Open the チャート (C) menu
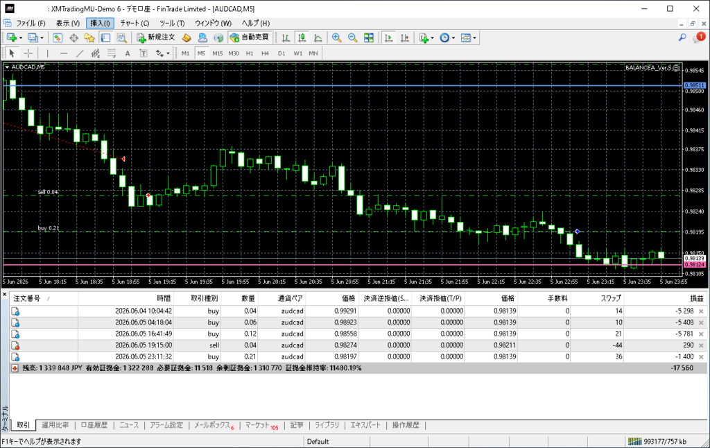 point(135,23)
